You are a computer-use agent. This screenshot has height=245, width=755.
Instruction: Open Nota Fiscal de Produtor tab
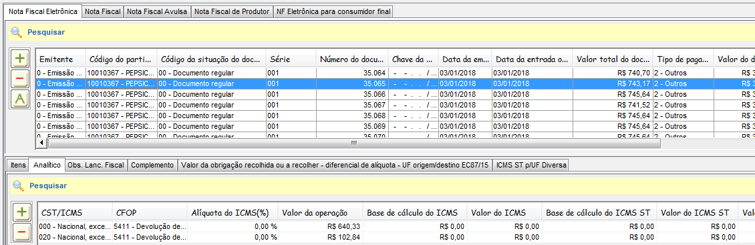pos(232,12)
